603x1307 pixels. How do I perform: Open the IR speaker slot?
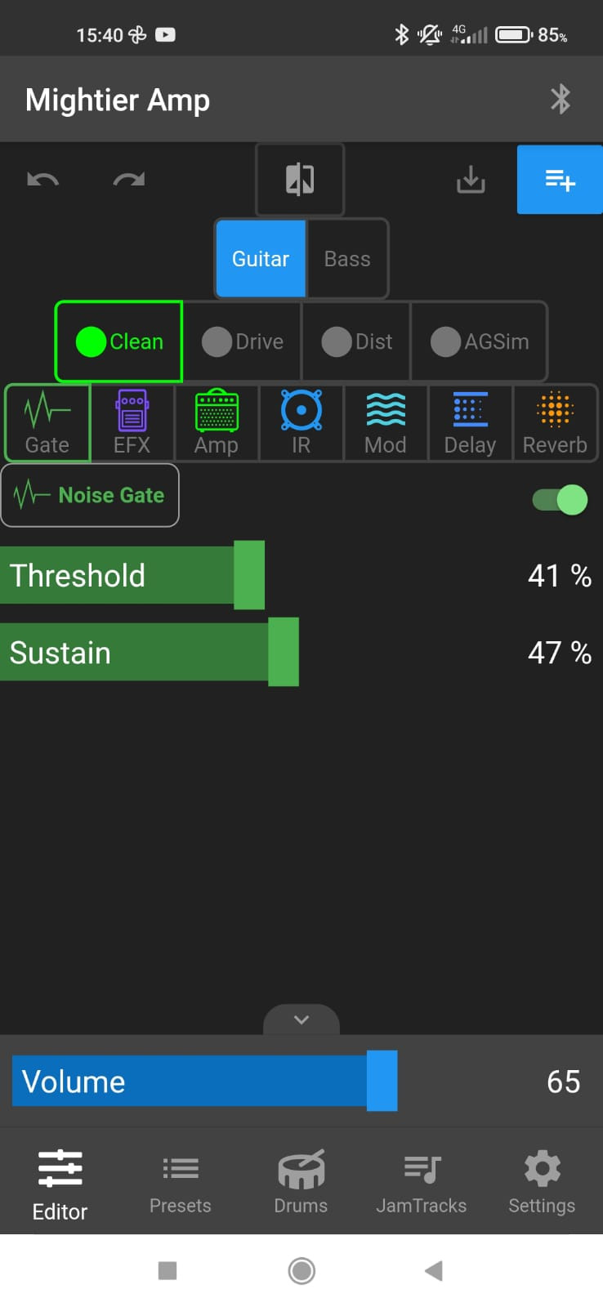[x=301, y=423]
